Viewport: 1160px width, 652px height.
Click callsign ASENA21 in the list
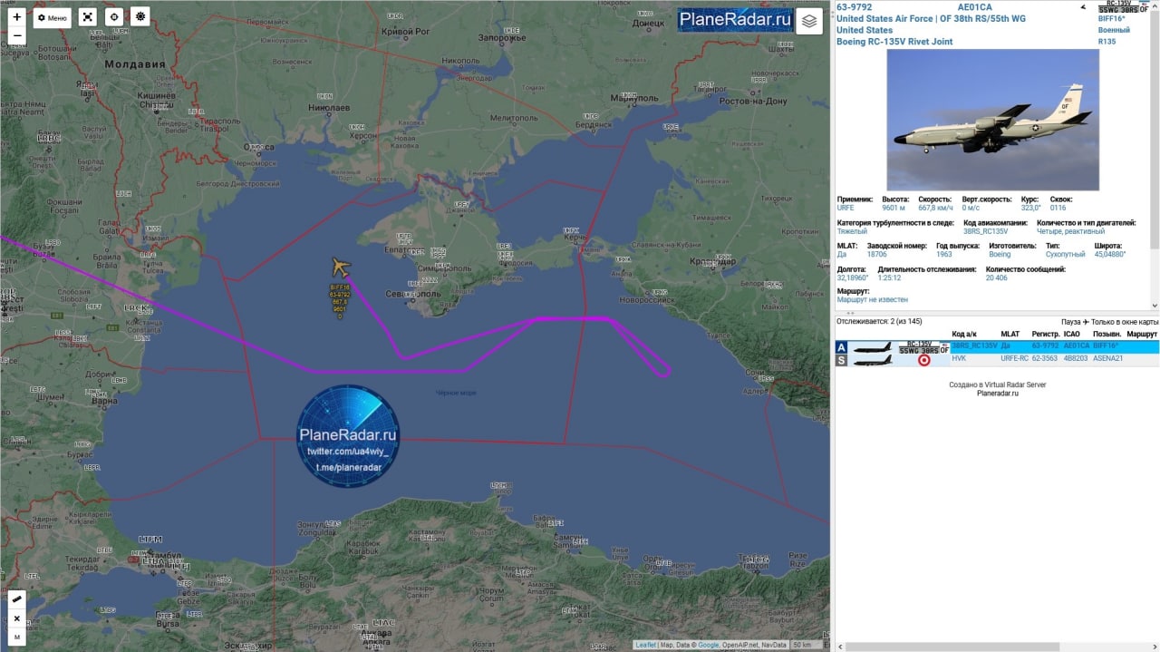click(x=1108, y=359)
